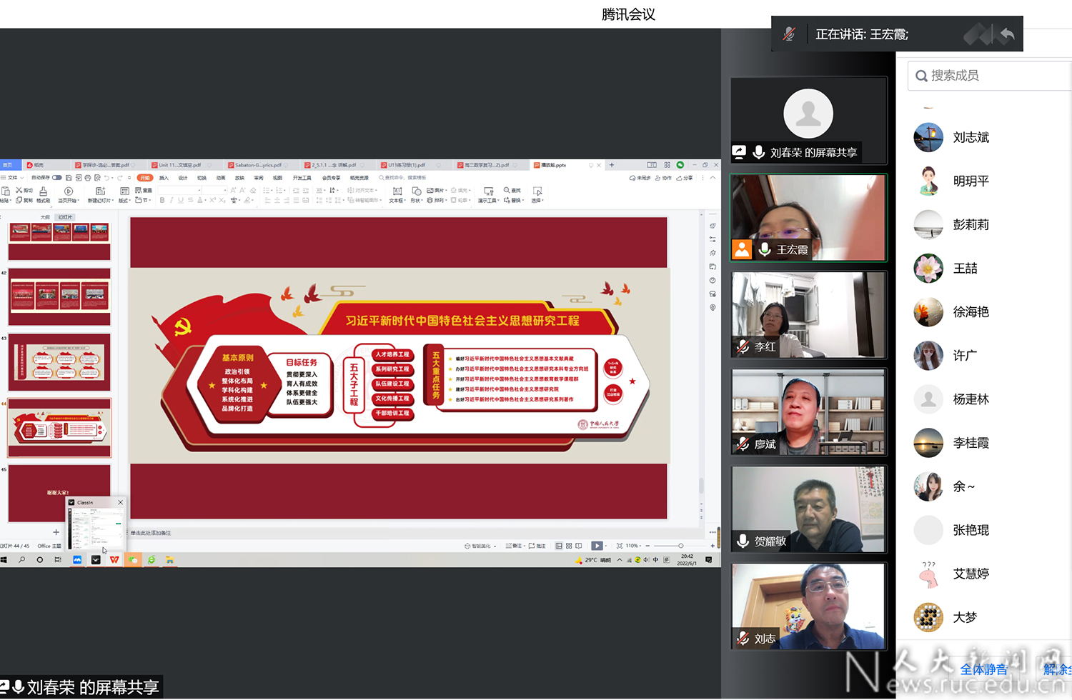Viewport: 1072px width, 700px height.
Task: Start slideshow with the play icon
Action: tap(597, 546)
